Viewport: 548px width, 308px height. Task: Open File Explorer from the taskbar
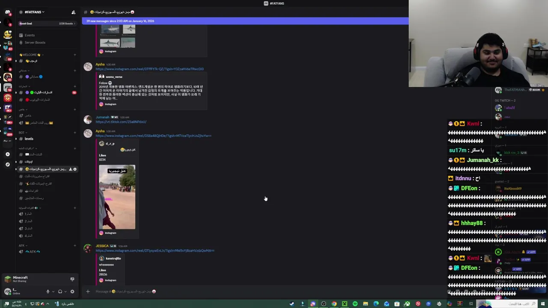coord(366,304)
